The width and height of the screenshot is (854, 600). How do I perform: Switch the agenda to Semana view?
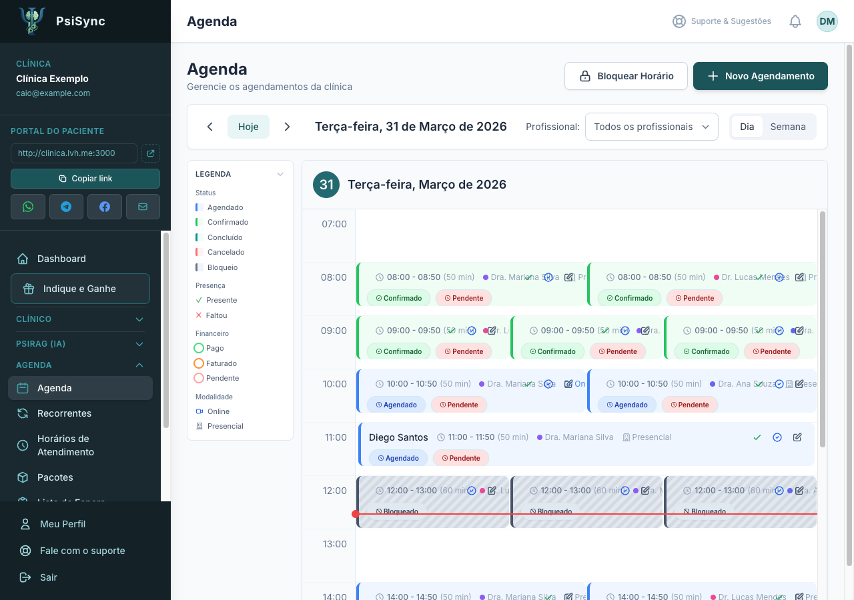pyautogui.click(x=788, y=127)
